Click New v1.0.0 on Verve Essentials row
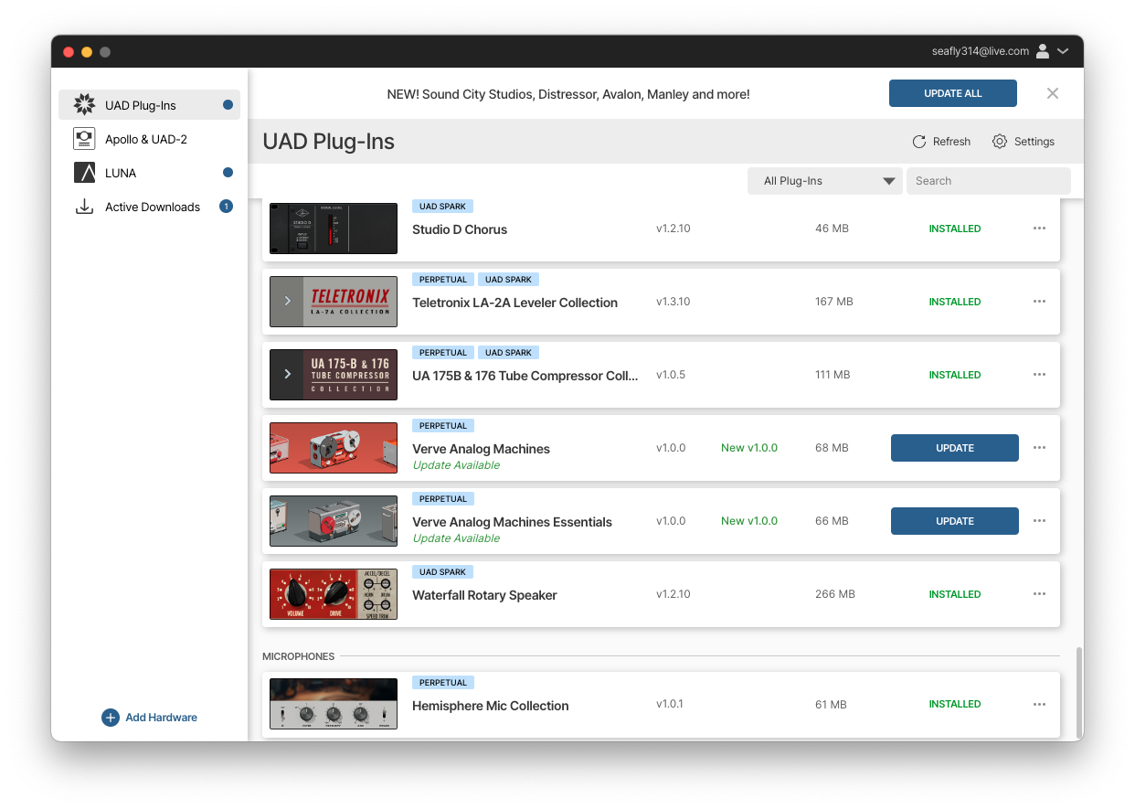The image size is (1135, 809). click(749, 521)
